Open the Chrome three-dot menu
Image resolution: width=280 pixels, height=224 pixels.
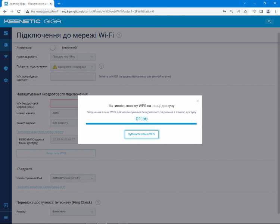point(275,12)
